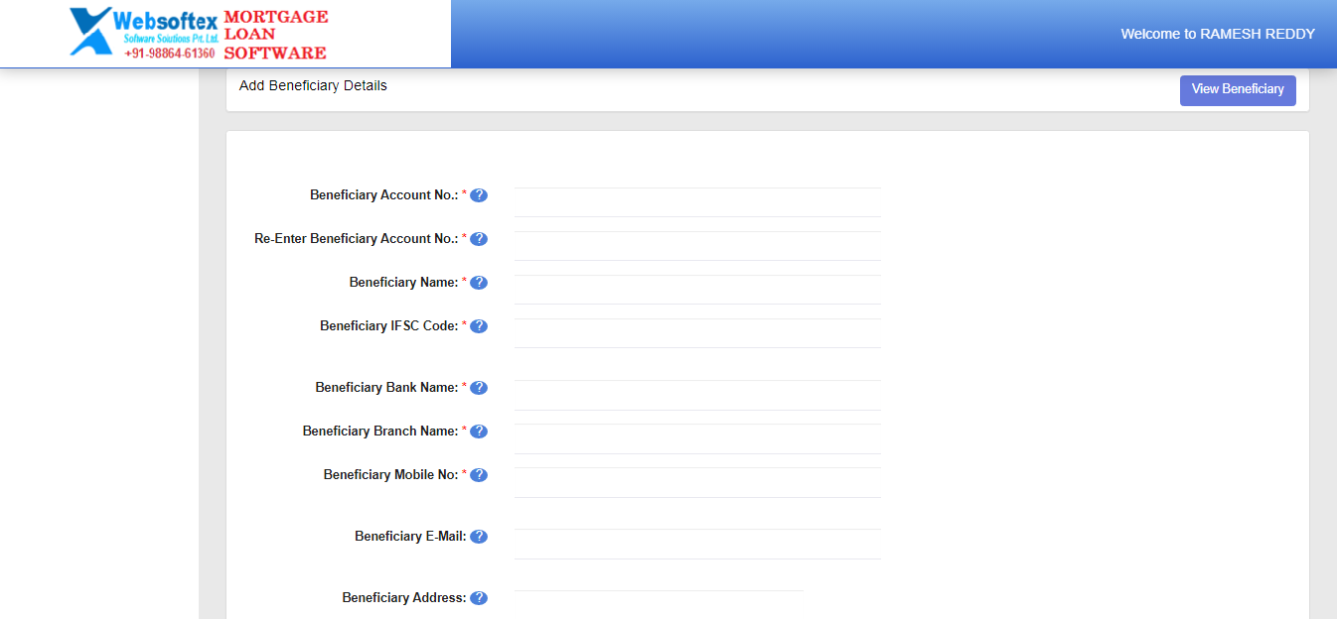Focus the Beneficiary IFSC Code input
This screenshot has height=619, width=1337.
[x=697, y=333]
